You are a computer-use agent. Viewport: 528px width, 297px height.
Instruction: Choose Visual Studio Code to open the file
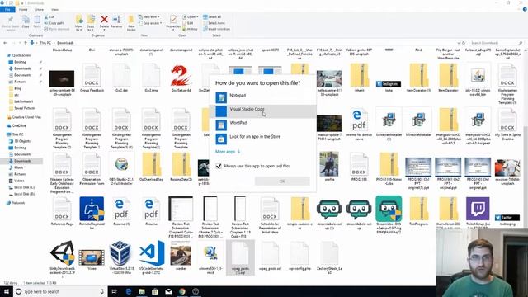coord(262,111)
